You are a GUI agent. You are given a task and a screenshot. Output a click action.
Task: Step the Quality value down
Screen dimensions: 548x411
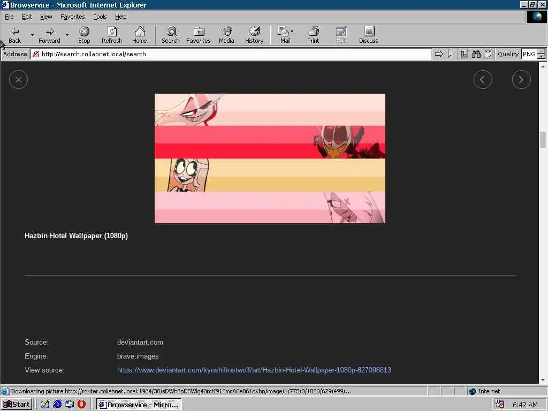tap(542, 56)
